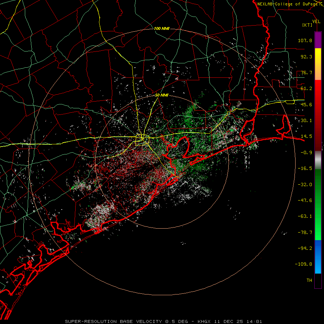Click the TH threshold legend label
324x324 pixels.
tap(309, 280)
